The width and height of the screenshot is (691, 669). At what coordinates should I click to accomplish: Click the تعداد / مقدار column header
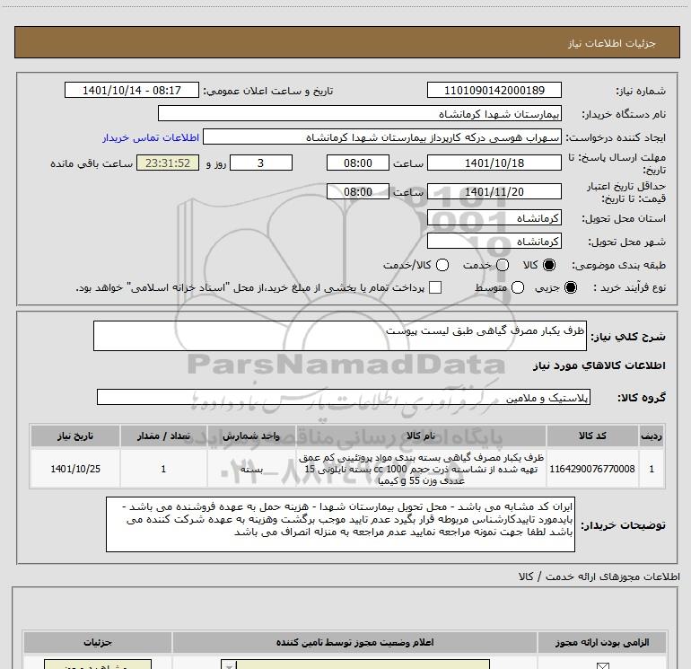click(x=163, y=436)
